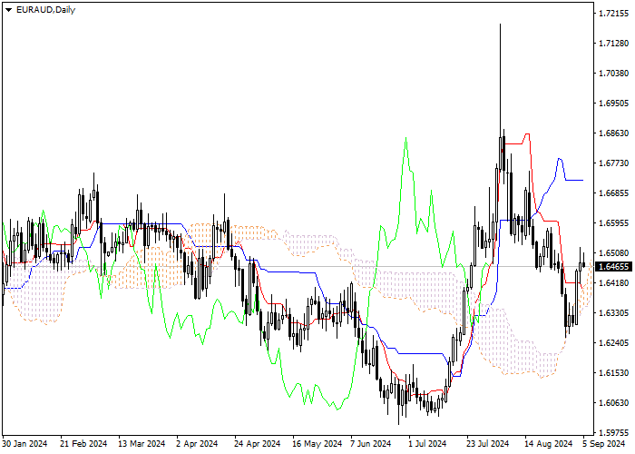Image resolution: width=635 pixels, height=454 pixels.
Task: Click the 14 Aug 2024 date label
Action: (x=548, y=444)
